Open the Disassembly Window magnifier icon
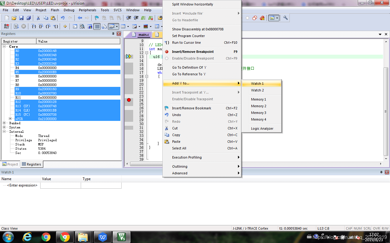This screenshot has height=243, width=390. click(x=82, y=26)
